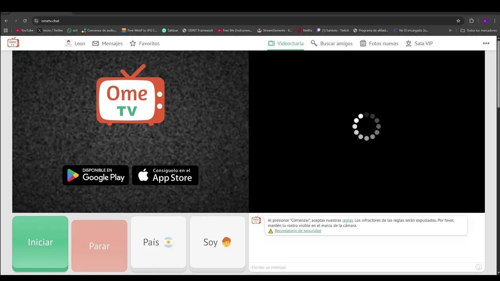
Task: Go forward in the browser
Action: [16, 21]
